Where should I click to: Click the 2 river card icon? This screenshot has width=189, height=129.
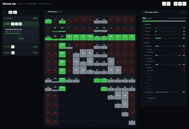(13, 53)
